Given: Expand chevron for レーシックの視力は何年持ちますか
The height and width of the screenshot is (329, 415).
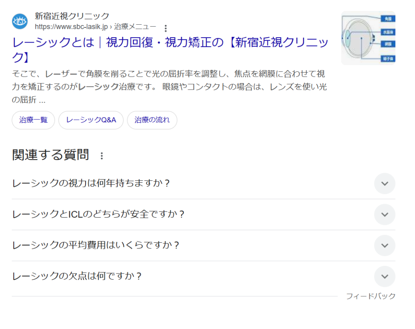Looking at the screenshot, I should click(x=384, y=184).
